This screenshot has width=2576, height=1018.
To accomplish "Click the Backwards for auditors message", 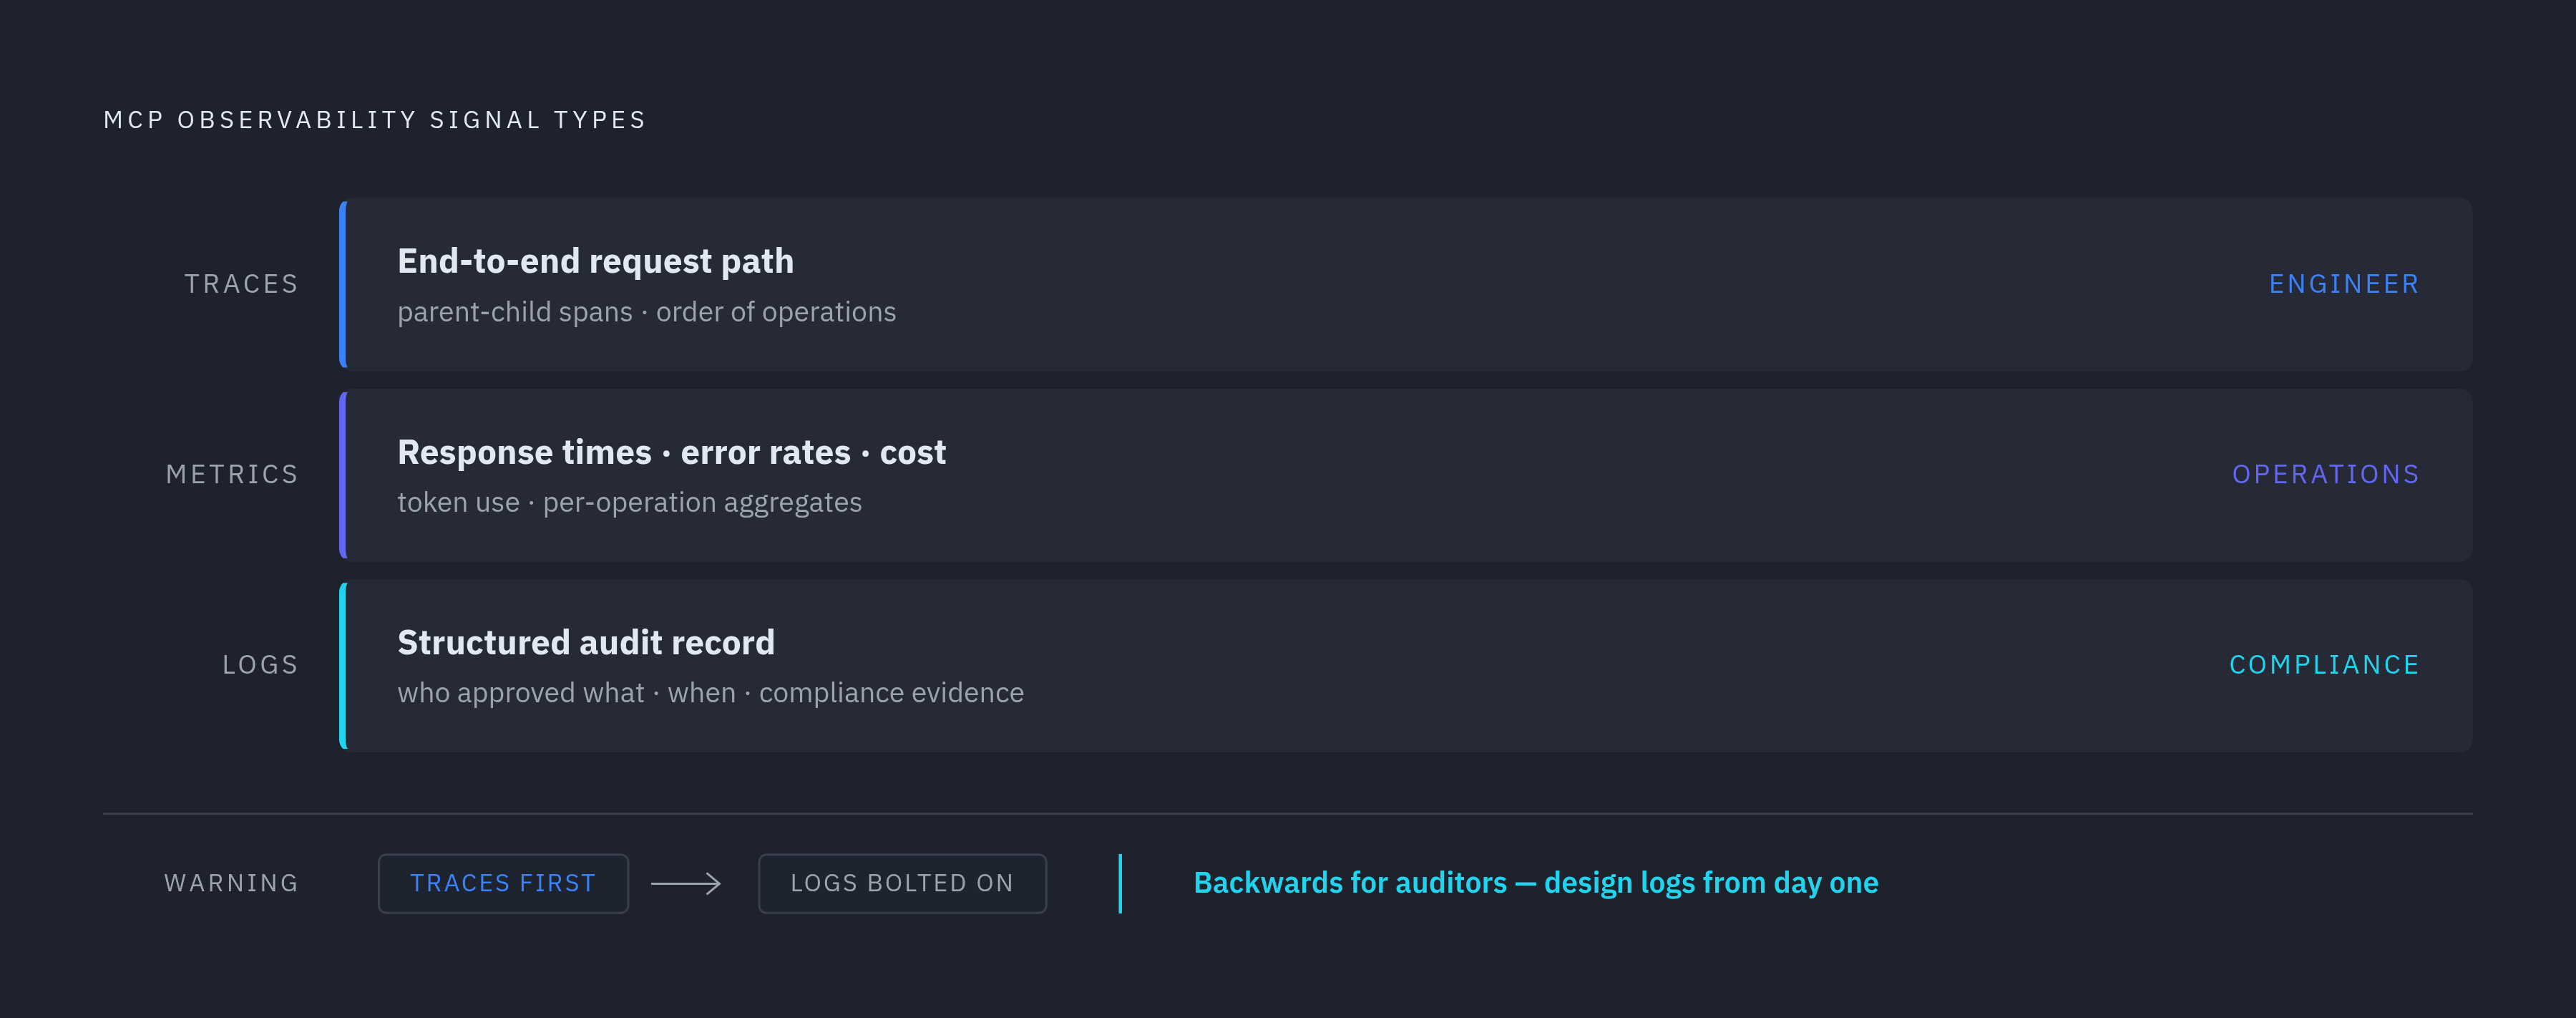I will [1536, 883].
